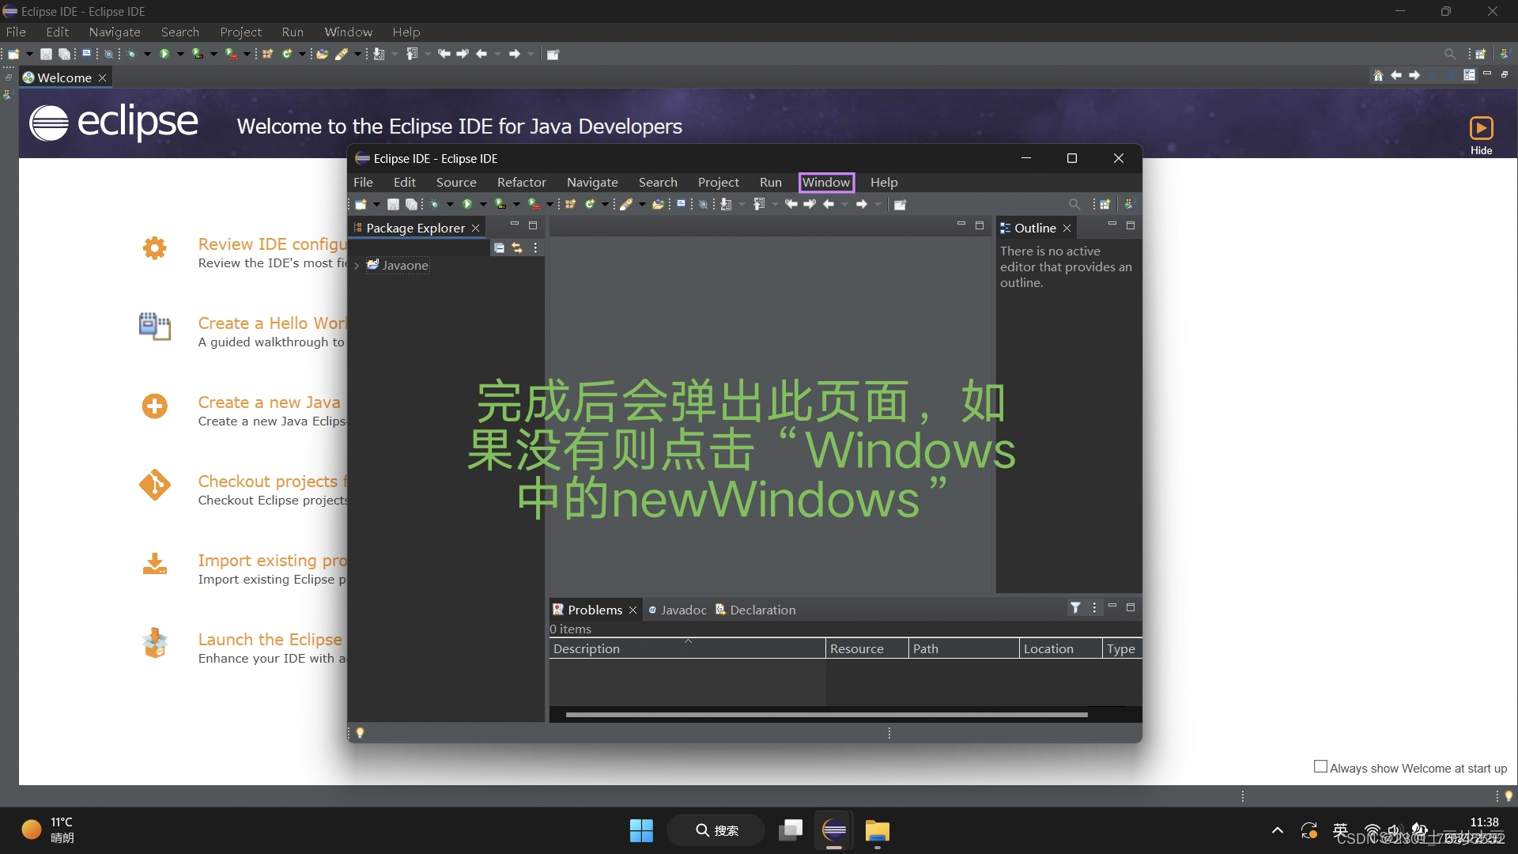
Task: Click the New Java project icon
Action: click(x=572, y=204)
